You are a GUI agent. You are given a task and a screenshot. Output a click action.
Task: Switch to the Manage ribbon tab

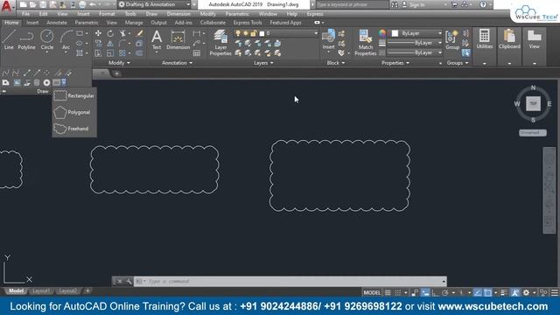click(x=134, y=23)
